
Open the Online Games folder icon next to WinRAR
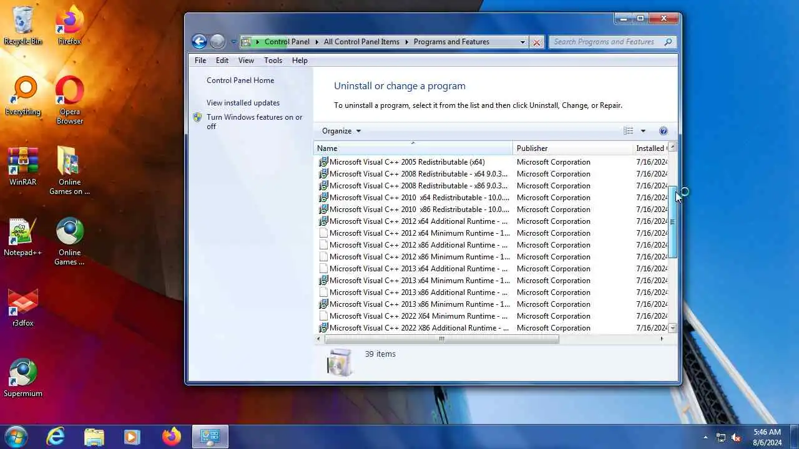69,170
